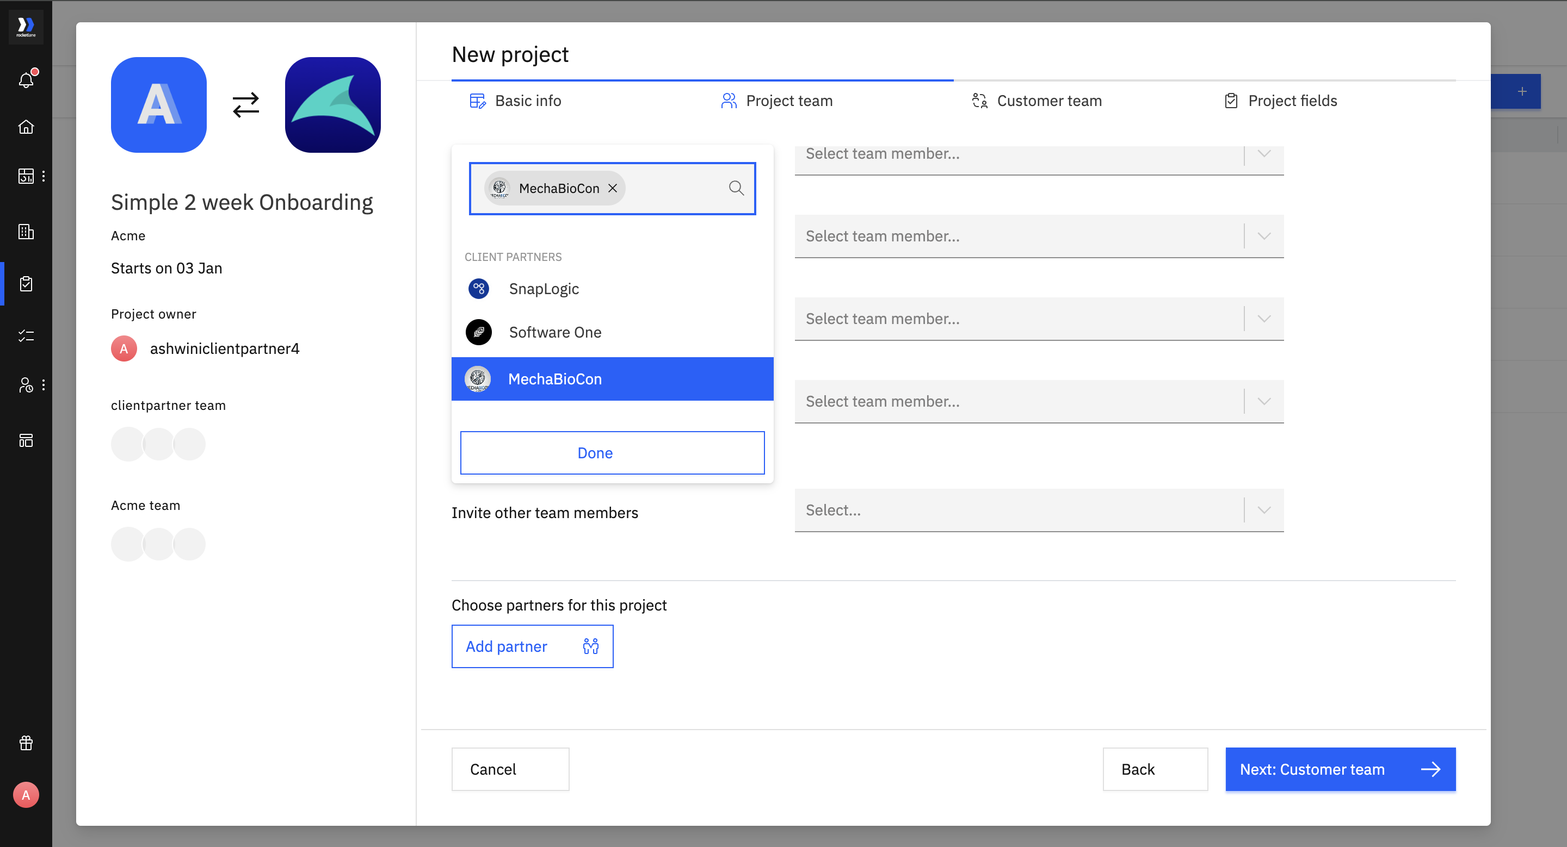Click Next: Customer team button
Viewport: 1567px width, 847px height.
coord(1340,769)
